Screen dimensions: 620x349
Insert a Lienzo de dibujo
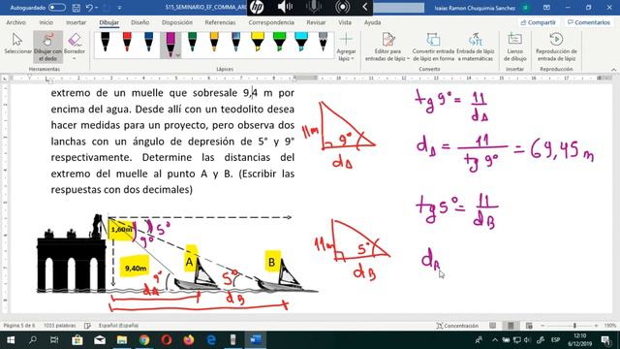click(514, 47)
